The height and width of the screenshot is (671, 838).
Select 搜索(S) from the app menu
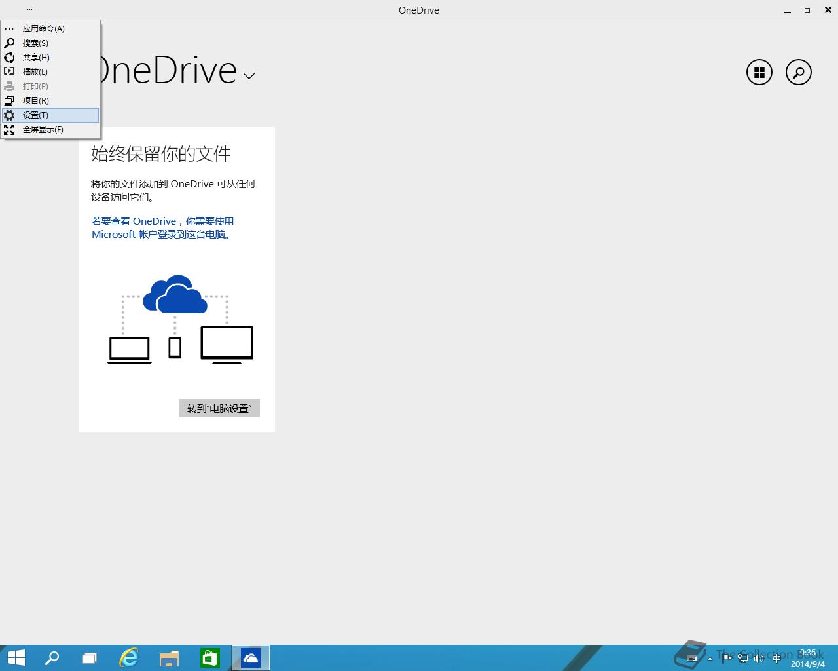pyautogui.click(x=50, y=43)
